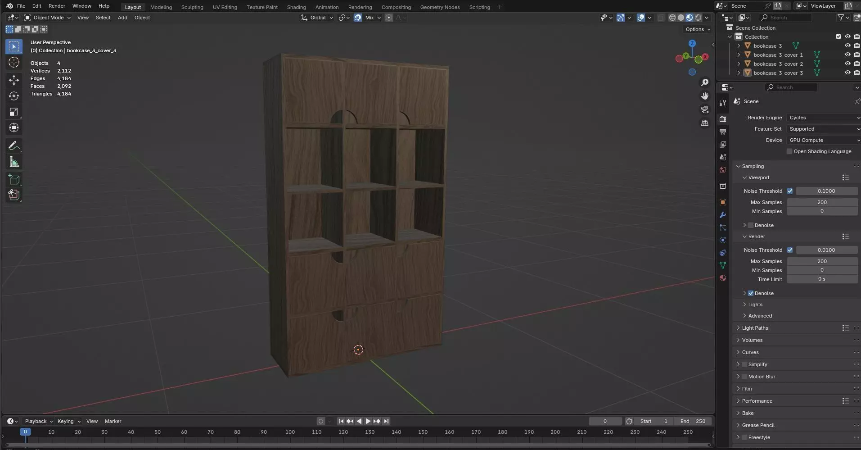
Task: Open Playback popover
Action: pos(38,421)
